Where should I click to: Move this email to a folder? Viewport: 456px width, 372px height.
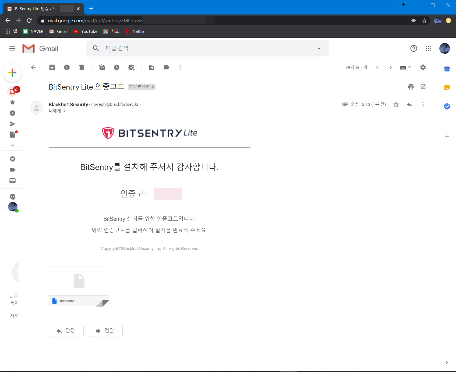pyautogui.click(x=151, y=67)
